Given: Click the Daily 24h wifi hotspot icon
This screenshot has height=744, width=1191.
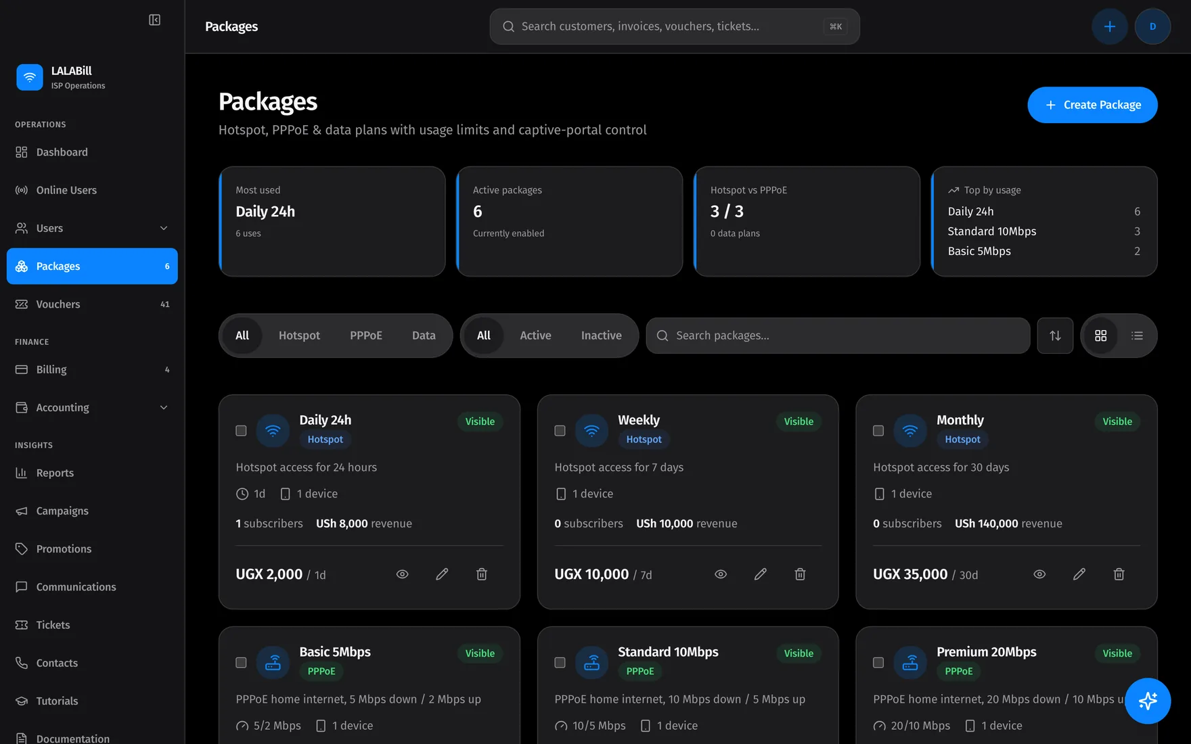Looking at the screenshot, I should click(x=273, y=430).
